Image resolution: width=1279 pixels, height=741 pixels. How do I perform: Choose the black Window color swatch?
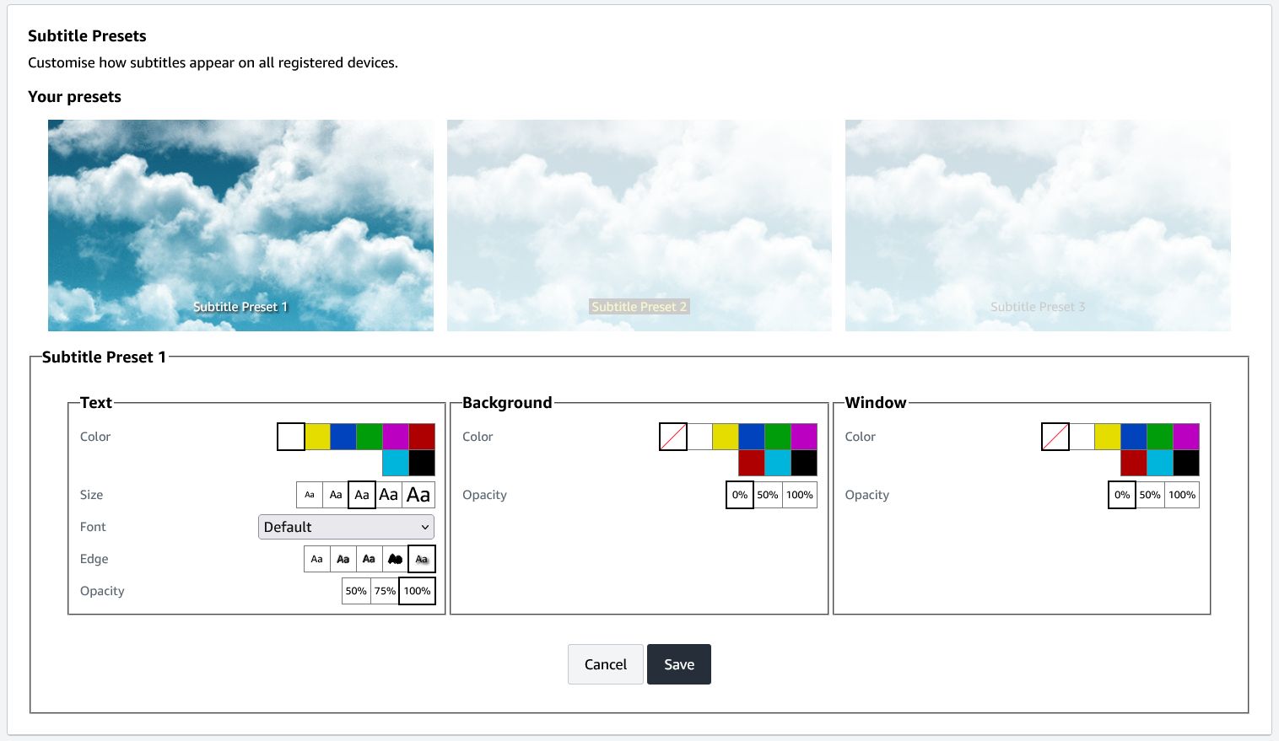tap(1185, 463)
